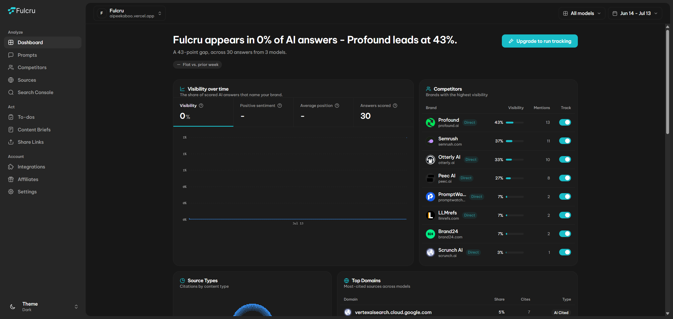673x319 pixels.
Task: Open the Fulcru project switcher dropdown
Action: tap(130, 13)
